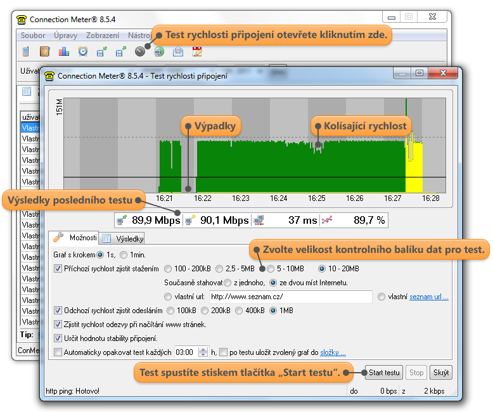Screen dimensions: 493x412
Task: Click the 89,7 % stability value
Action: click(369, 220)
